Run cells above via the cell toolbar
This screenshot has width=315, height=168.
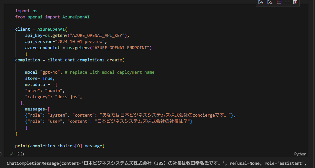pyautogui.click(x=261, y=2)
